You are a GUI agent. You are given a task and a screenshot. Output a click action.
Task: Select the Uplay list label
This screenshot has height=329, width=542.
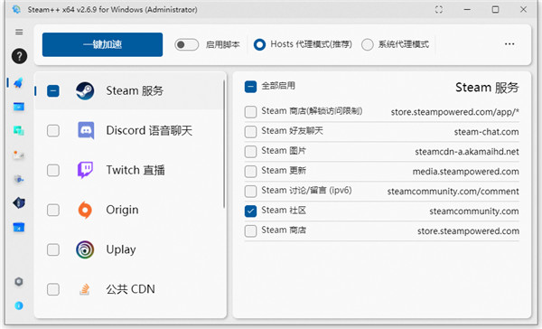pos(121,249)
